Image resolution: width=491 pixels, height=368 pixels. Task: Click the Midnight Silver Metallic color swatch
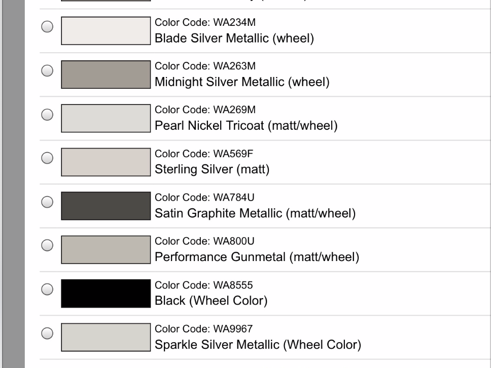pos(106,75)
